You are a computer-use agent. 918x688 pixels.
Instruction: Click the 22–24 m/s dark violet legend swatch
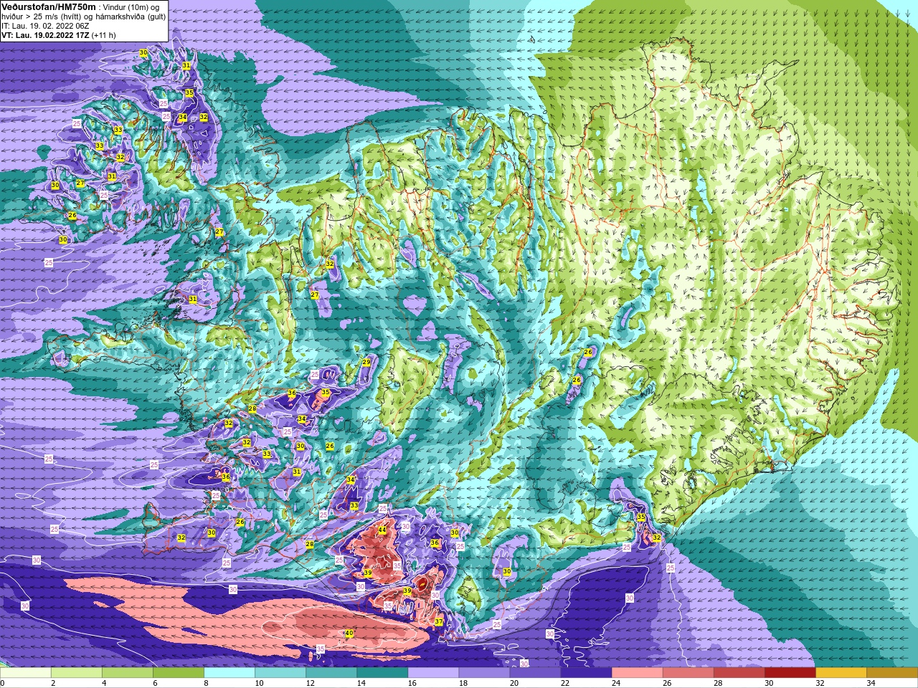[586, 673]
